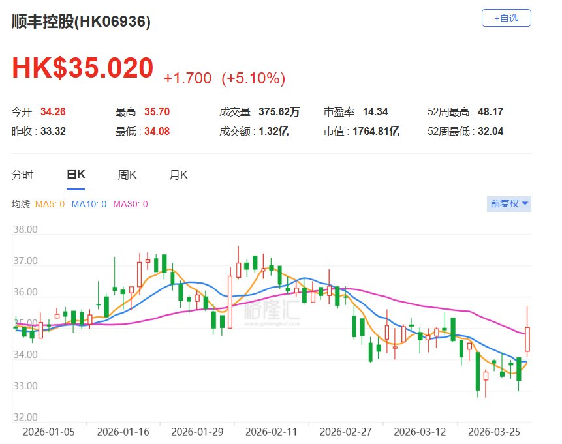The image size is (562, 444).
Task: Toggle the pink MA30 legend label
Action: click(131, 204)
